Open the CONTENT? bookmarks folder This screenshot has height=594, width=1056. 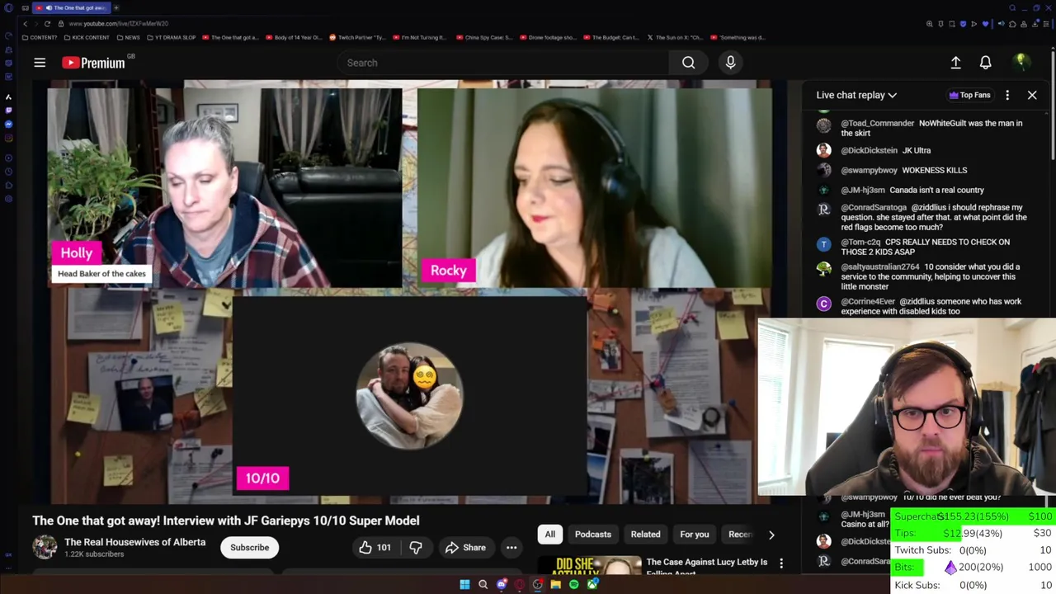pos(41,37)
